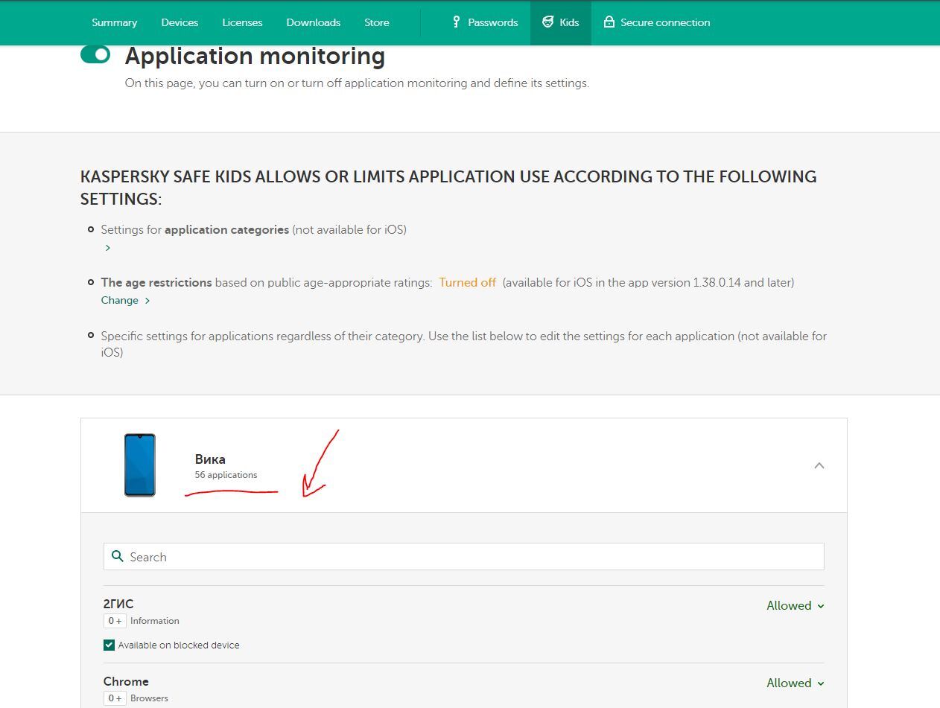Screen dimensions: 940x708
Task: Open the Allowed dropdown for Chrome
Action: [795, 683]
